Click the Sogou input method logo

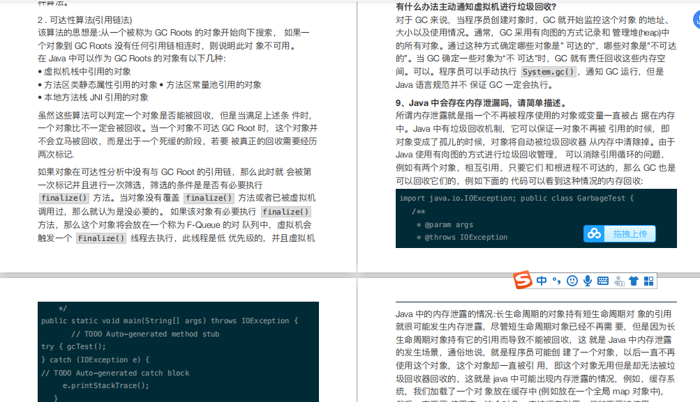pos(522,280)
